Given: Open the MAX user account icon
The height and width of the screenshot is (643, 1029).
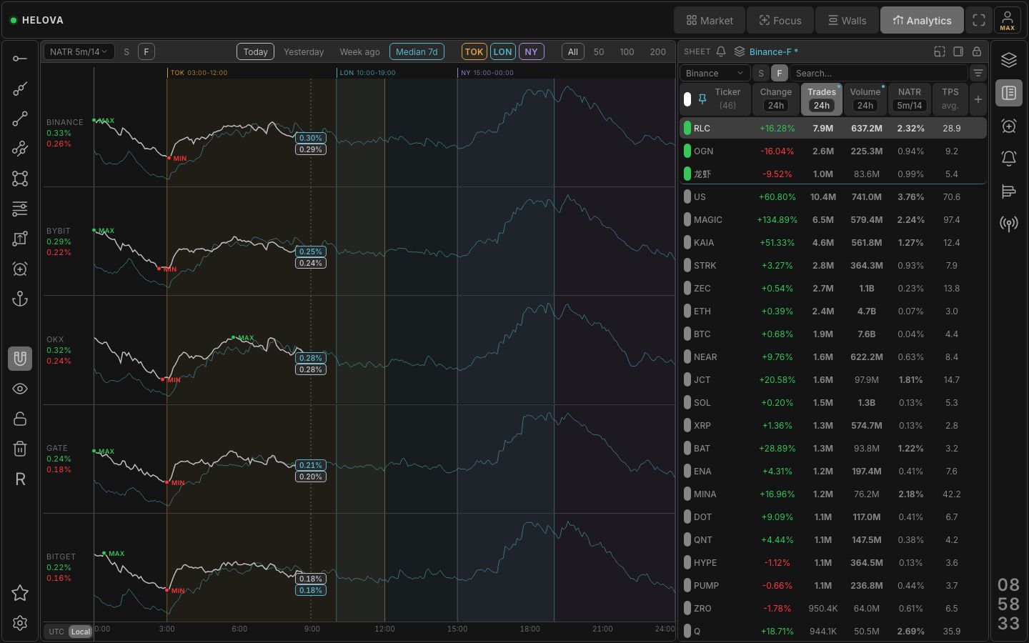Looking at the screenshot, I should coord(1008,20).
